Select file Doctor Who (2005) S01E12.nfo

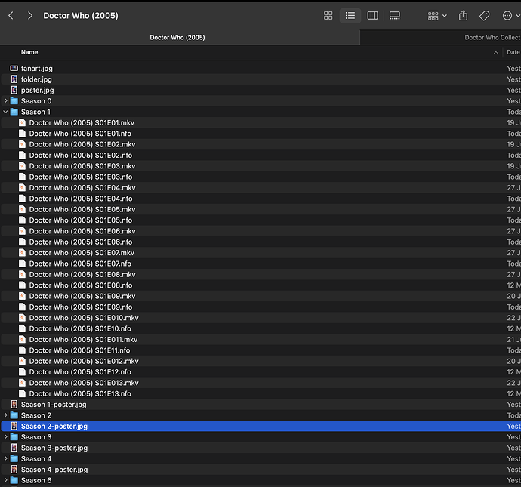80,372
